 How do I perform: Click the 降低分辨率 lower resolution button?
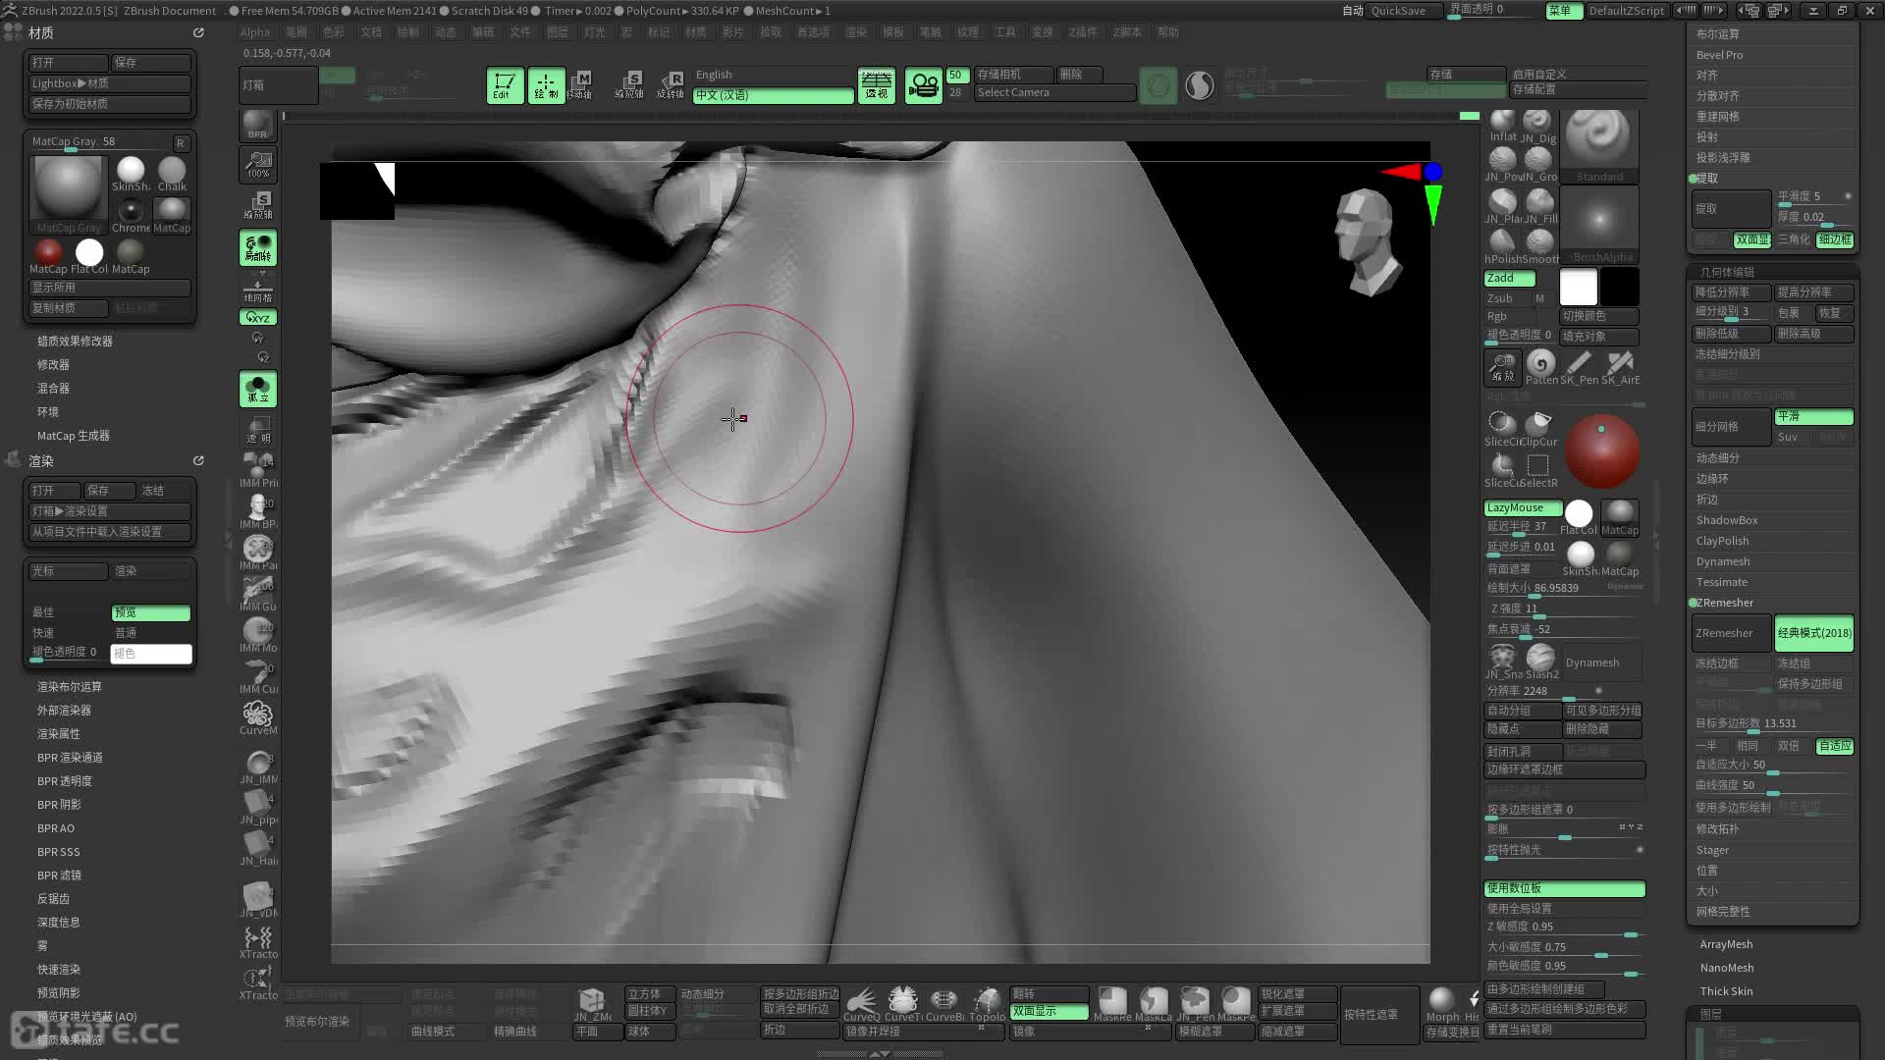(1732, 292)
